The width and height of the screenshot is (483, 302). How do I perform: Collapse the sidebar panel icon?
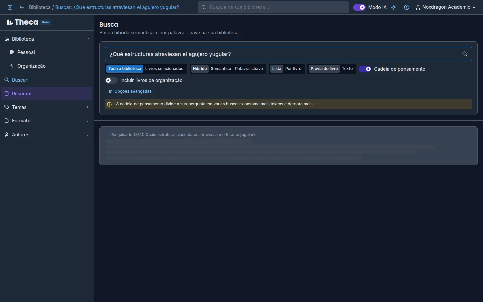click(x=10, y=7)
